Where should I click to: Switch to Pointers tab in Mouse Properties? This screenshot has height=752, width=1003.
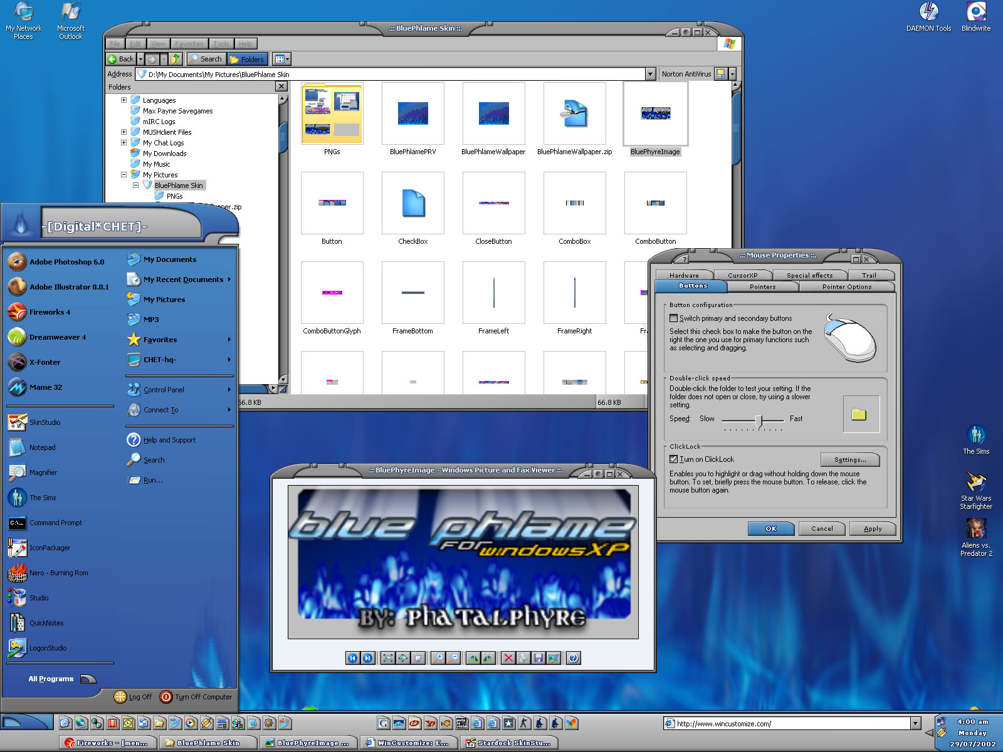tap(762, 286)
